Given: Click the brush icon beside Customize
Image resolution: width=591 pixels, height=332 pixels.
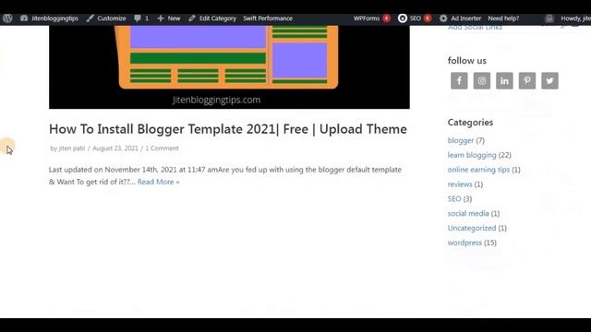Looking at the screenshot, I should click(x=90, y=18).
